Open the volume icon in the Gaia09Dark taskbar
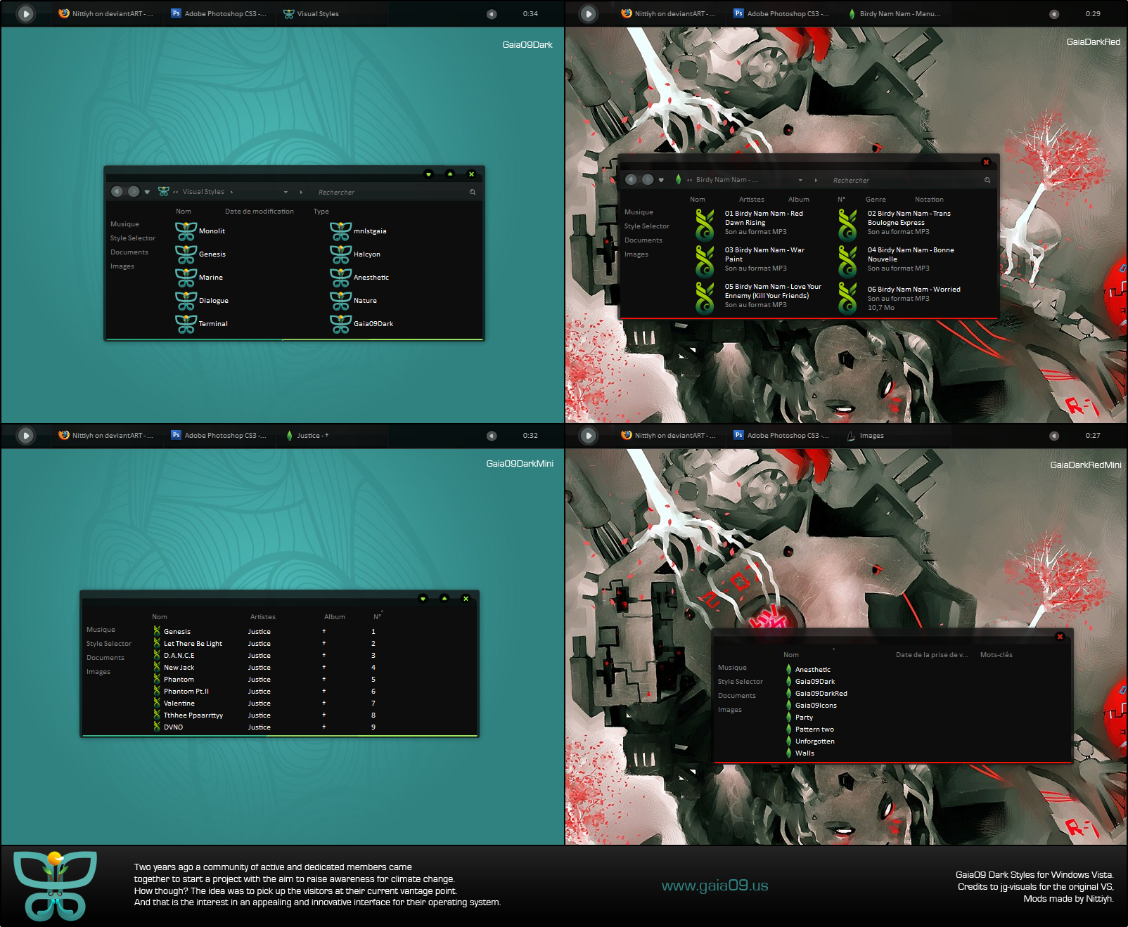1128x927 pixels. (x=492, y=14)
